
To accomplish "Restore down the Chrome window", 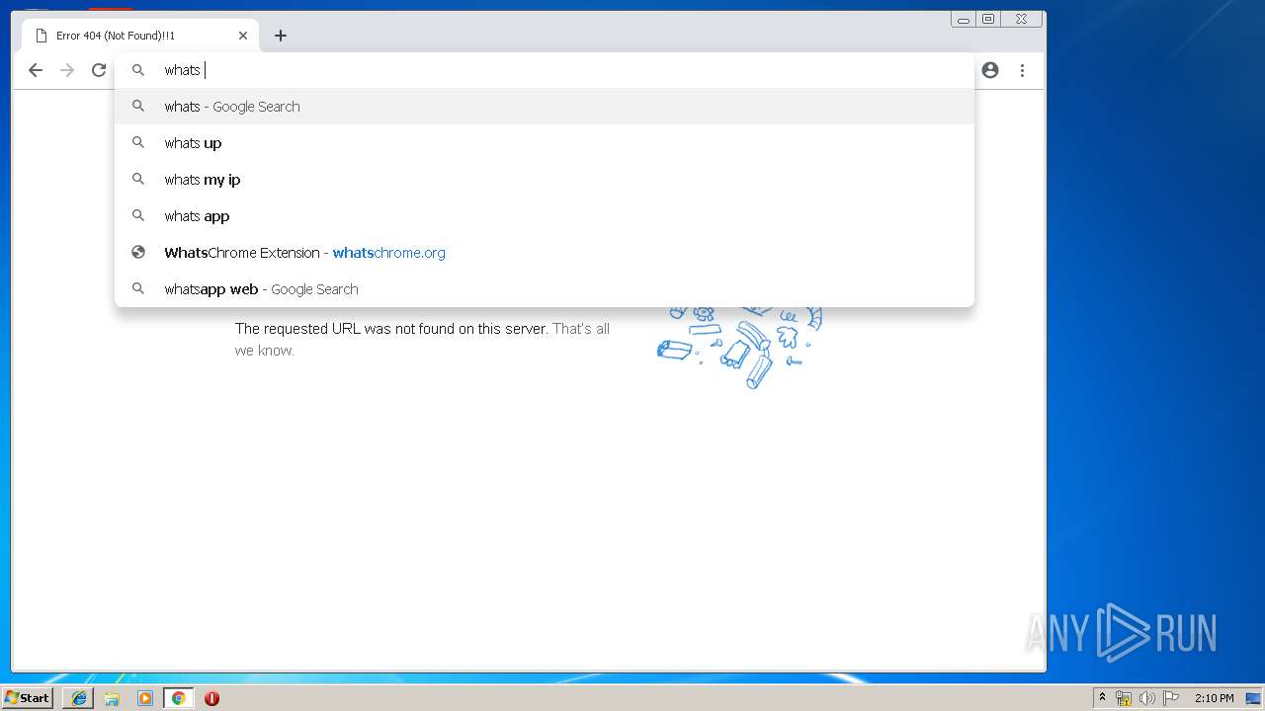I will (x=988, y=19).
